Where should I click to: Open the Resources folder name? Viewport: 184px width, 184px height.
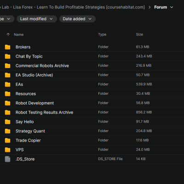pos(26,94)
